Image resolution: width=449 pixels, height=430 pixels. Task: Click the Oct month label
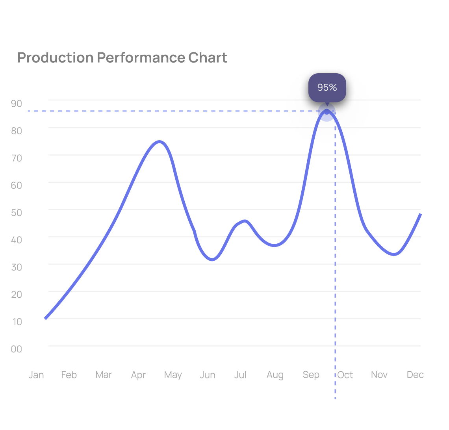tap(345, 375)
